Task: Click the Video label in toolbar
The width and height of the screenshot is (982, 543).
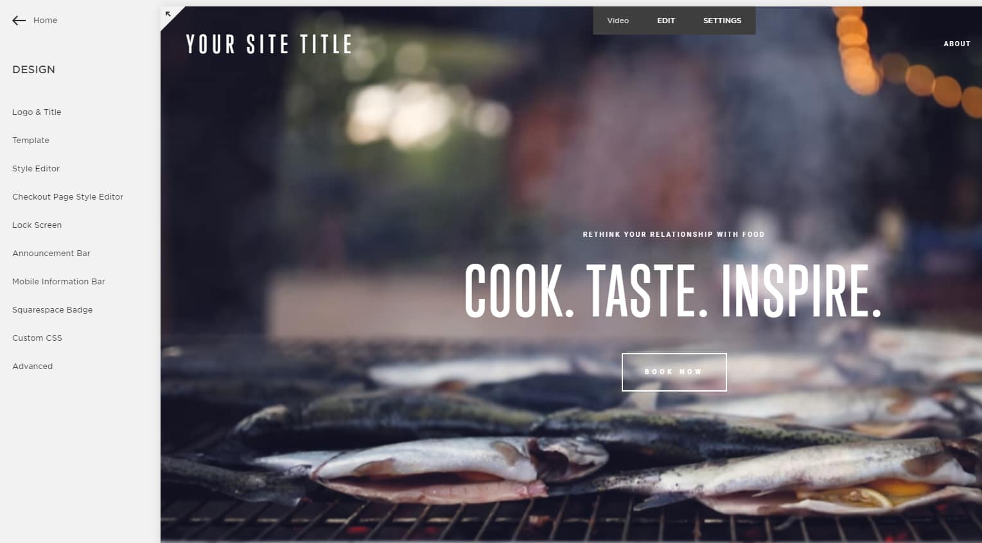Action: 618,21
